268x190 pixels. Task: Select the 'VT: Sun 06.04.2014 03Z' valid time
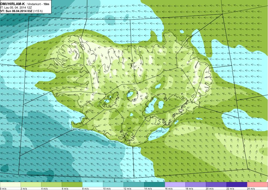(x=16, y=11)
